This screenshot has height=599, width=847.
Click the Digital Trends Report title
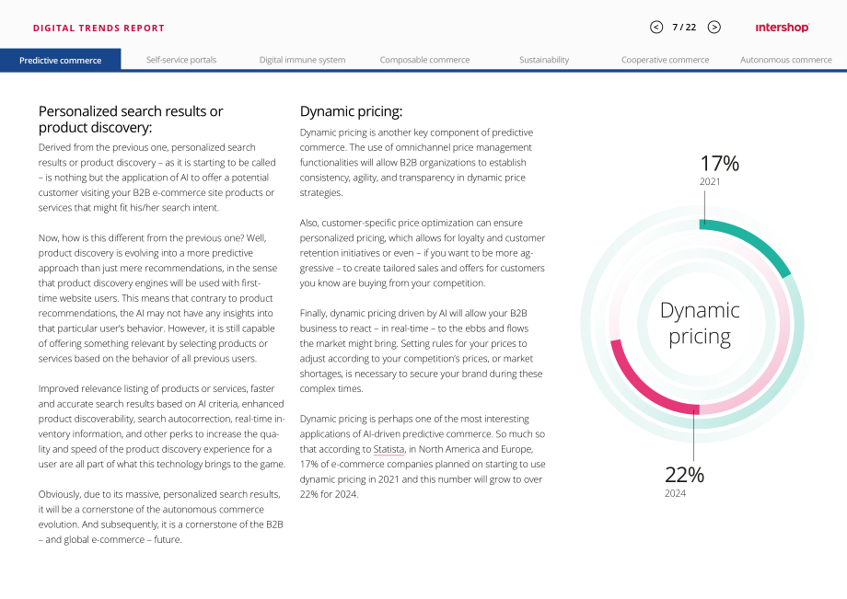point(99,28)
